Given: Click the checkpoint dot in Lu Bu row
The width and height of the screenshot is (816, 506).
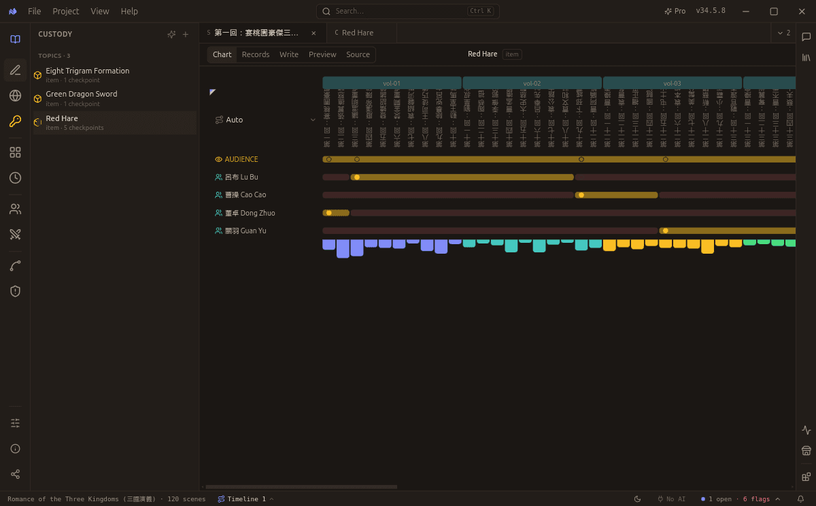Looking at the screenshot, I should pos(357,177).
